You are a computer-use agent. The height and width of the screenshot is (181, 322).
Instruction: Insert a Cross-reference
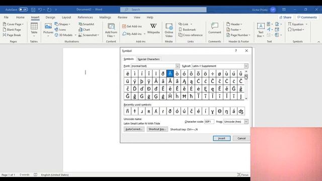(x=190, y=35)
